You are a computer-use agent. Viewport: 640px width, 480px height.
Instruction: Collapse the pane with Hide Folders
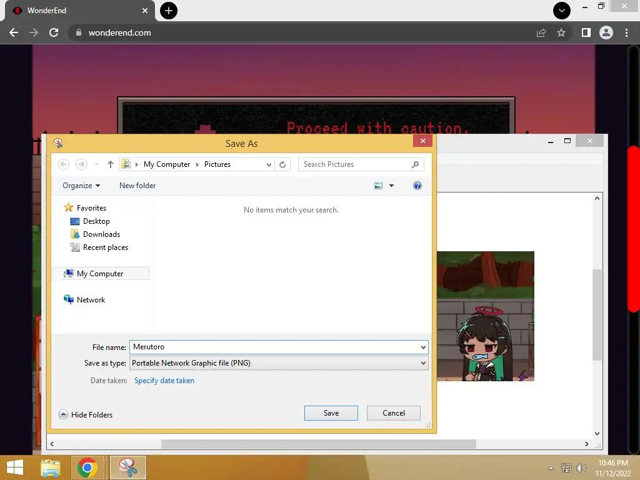pos(86,415)
